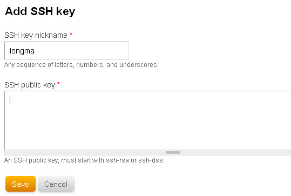The width and height of the screenshot is (291, 196).
Task: Click the grey resize bar under the textarea
Action: [x=148, y=153]
